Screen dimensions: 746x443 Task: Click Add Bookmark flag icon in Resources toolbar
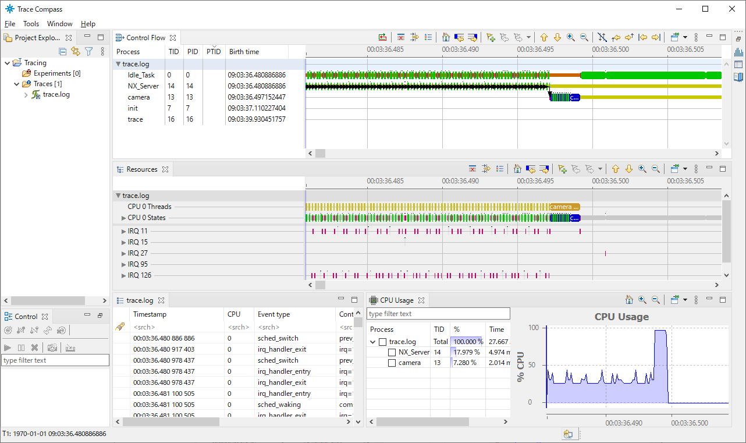coord(562,169)
